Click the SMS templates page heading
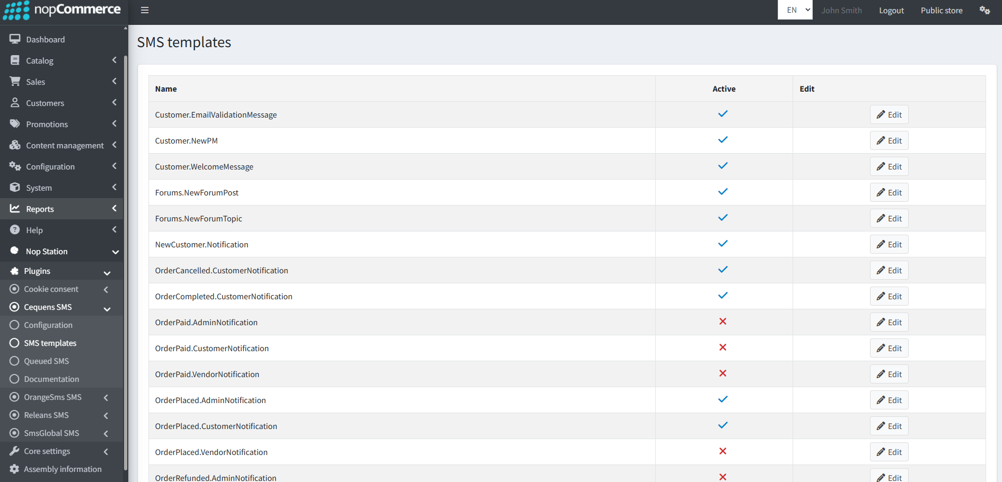This screenshot has height=482, width=1002. pyautogui.click(x=184, y=42)
